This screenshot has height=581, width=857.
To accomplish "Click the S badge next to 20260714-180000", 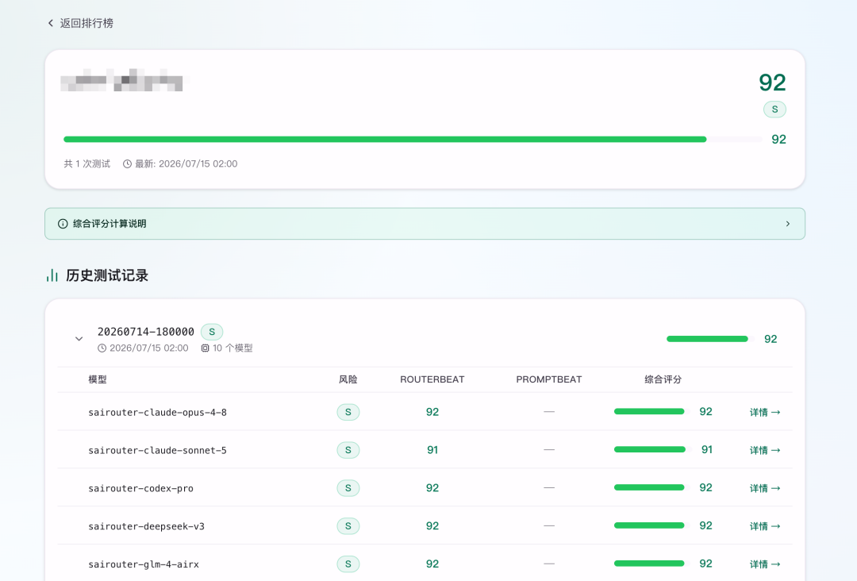I will tap(212, 332).
